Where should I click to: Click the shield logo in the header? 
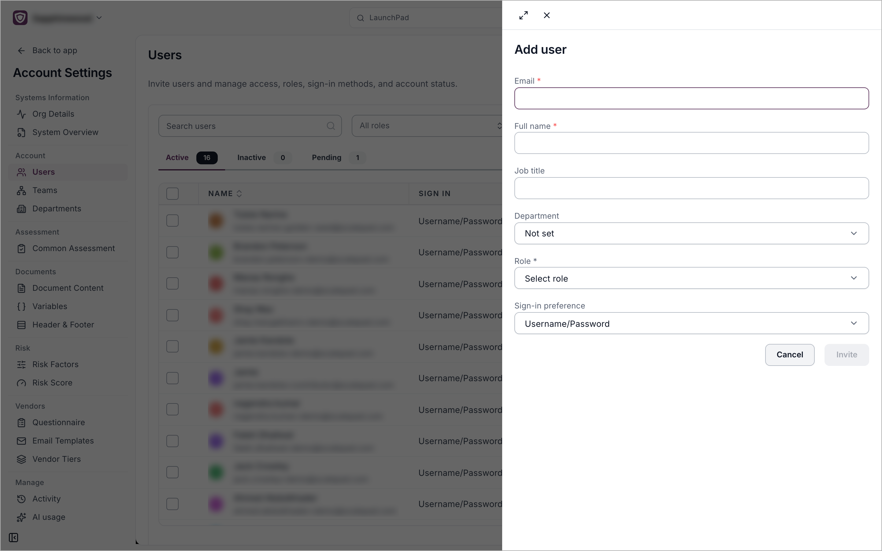point(20,17)
